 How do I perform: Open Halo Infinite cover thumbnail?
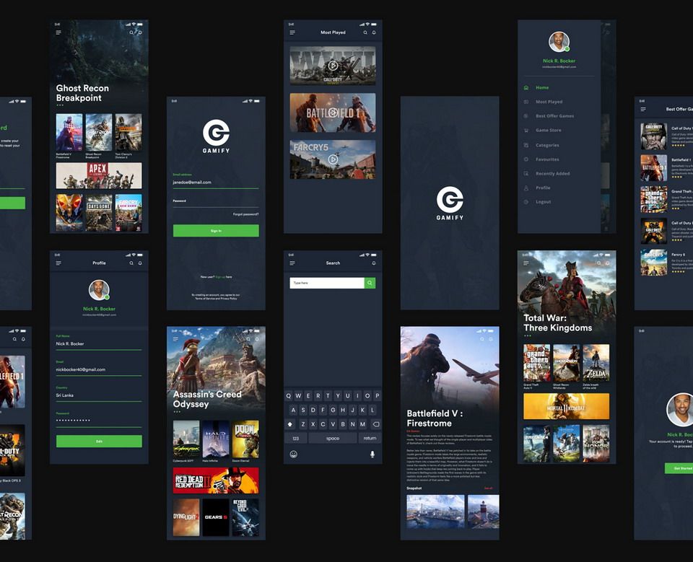coord(216,439)
